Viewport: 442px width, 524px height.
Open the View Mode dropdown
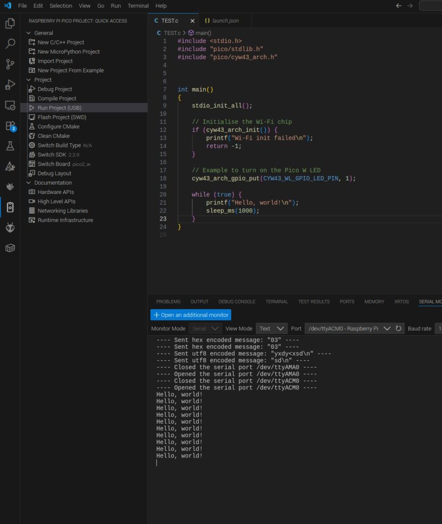tap(271, 329)
